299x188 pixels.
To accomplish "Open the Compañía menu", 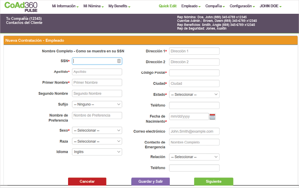I will 215,6.
